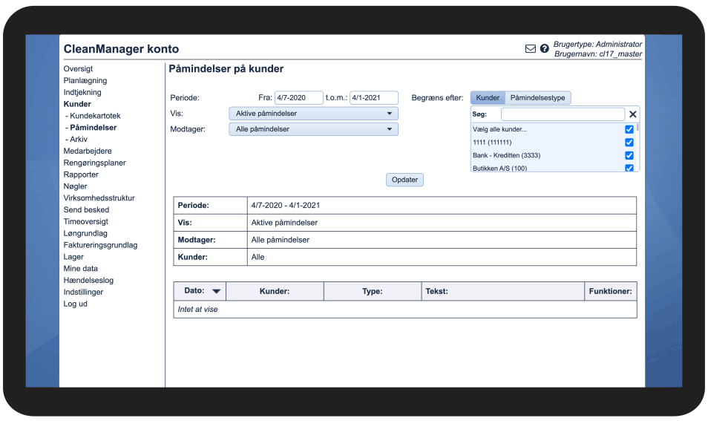Go to Rengøringsplaner

click(x=95, y=163)
